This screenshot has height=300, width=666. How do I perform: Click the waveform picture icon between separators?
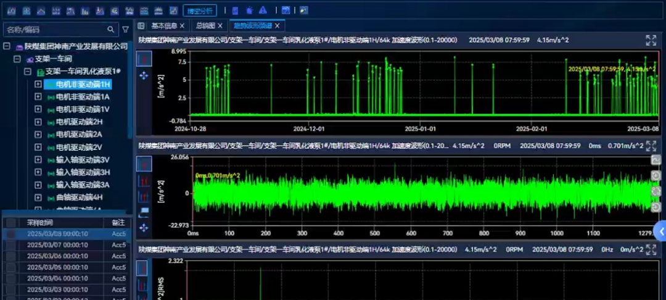click(x=286, y=10)
